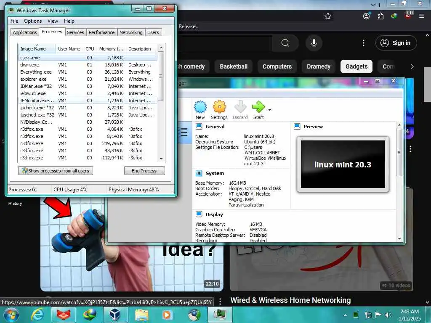Switch to the Users tab
This screenshot has height=323, width=431.
(153, 32)
